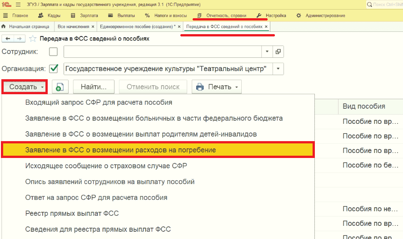This screenshot has width=403, height=239.
Task: Click the Организация field with Театральный центр
Action: (168, 69)
